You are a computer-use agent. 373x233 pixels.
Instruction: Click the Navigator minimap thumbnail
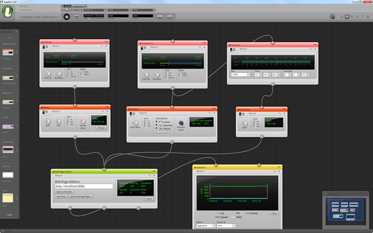346,210
